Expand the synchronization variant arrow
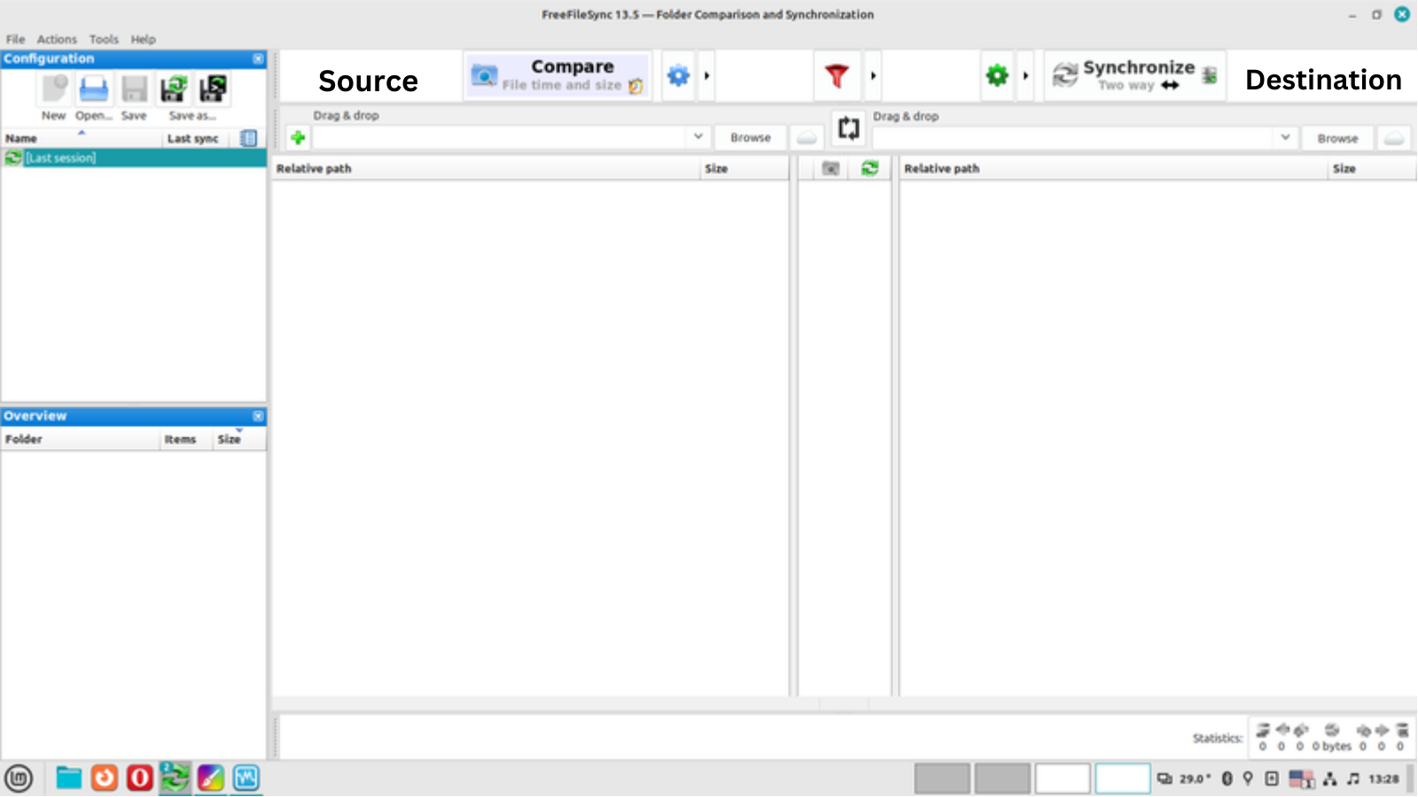Screen dimensions: 1418x797 point(1025,76)
